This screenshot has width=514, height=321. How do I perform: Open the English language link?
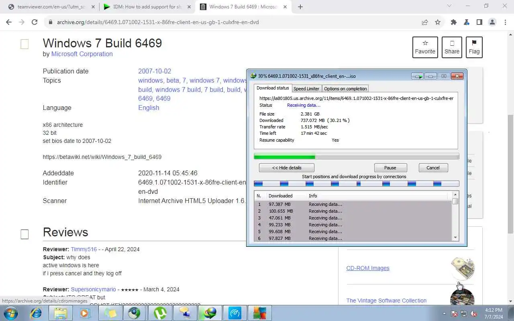(x=149, y=108)
